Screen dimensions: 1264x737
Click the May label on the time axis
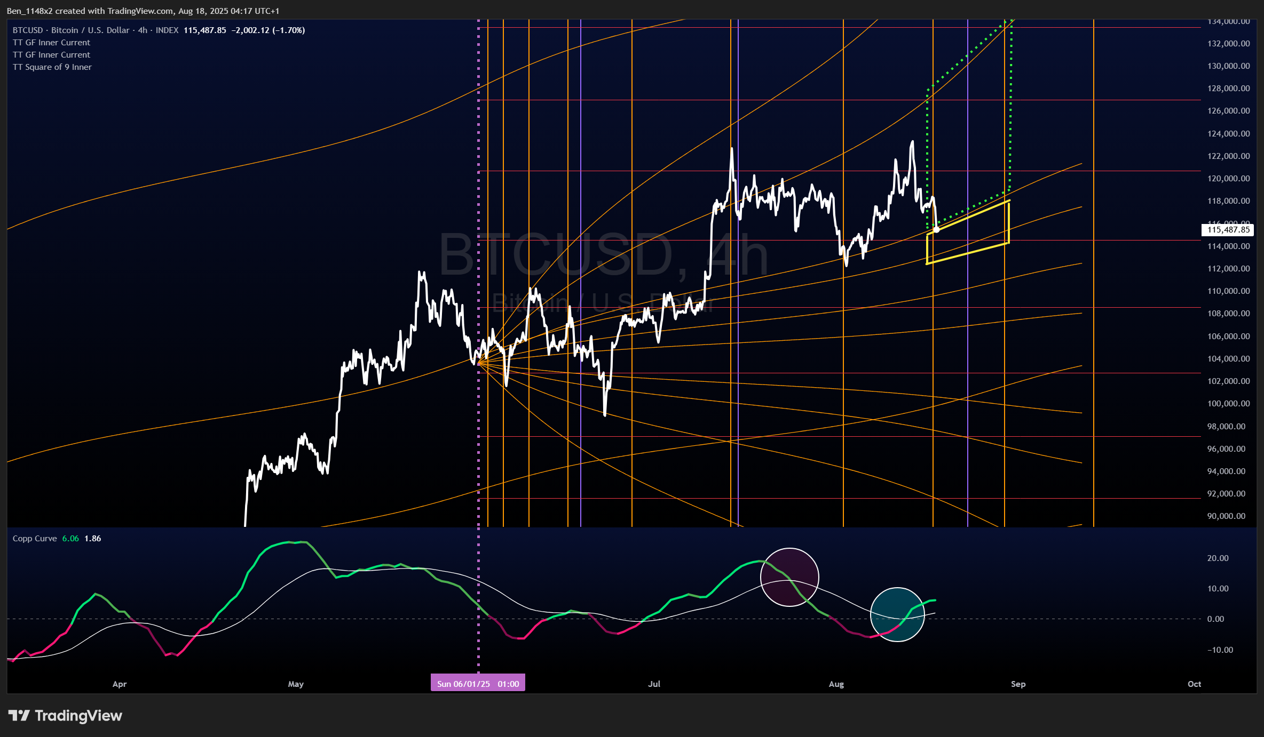pyautogui.click(x=296, y=684)
